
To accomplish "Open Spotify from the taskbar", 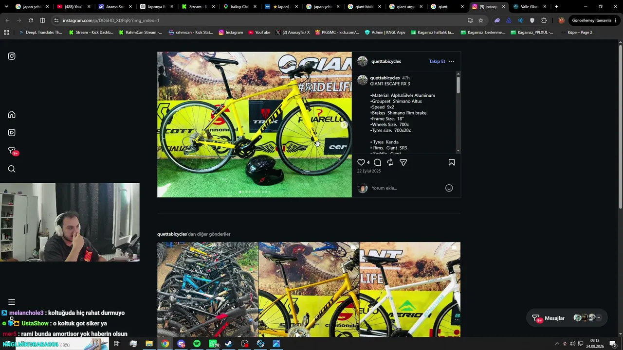I will click(197, 344).
